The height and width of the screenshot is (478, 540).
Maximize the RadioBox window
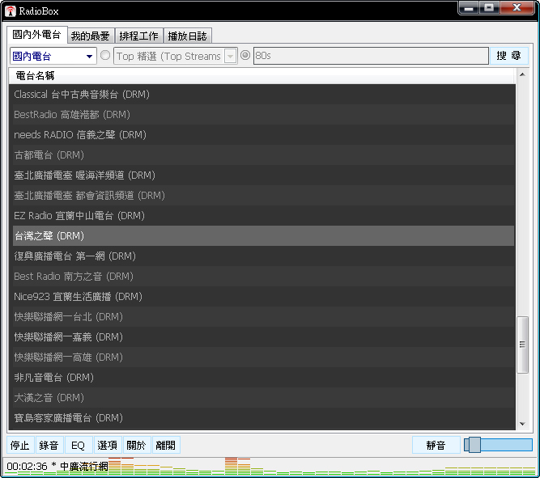pos(489,8)
